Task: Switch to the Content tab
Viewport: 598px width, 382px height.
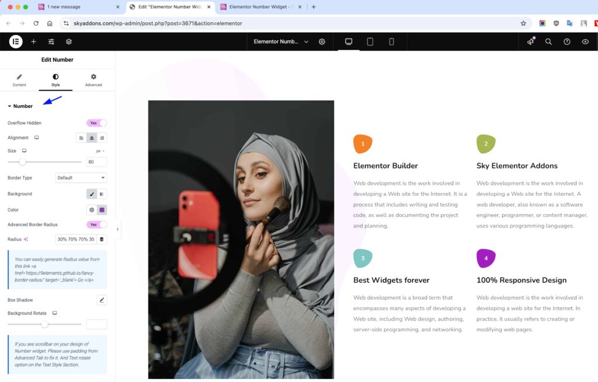Action: pyautogui.click(x=19, y=80)
